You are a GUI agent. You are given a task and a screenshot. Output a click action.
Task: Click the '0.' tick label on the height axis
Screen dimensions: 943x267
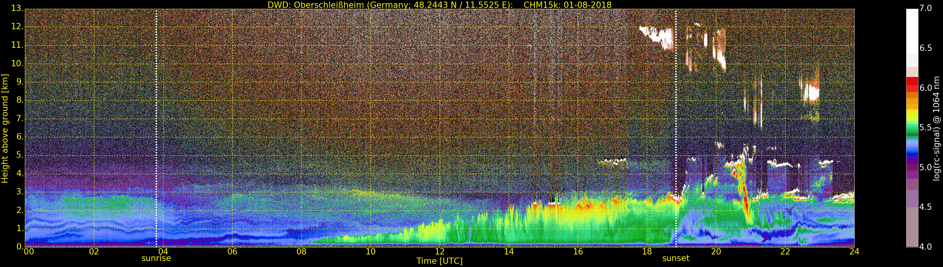coord(19,247)
